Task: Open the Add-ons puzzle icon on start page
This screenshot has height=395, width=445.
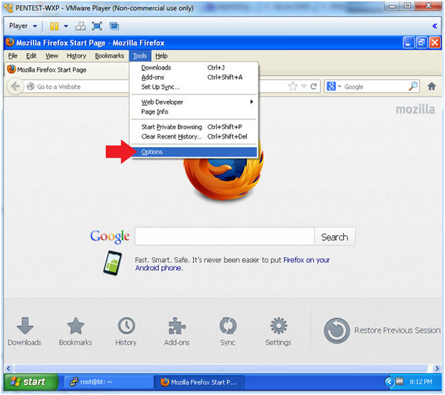Action: click(x=177, y=331)
